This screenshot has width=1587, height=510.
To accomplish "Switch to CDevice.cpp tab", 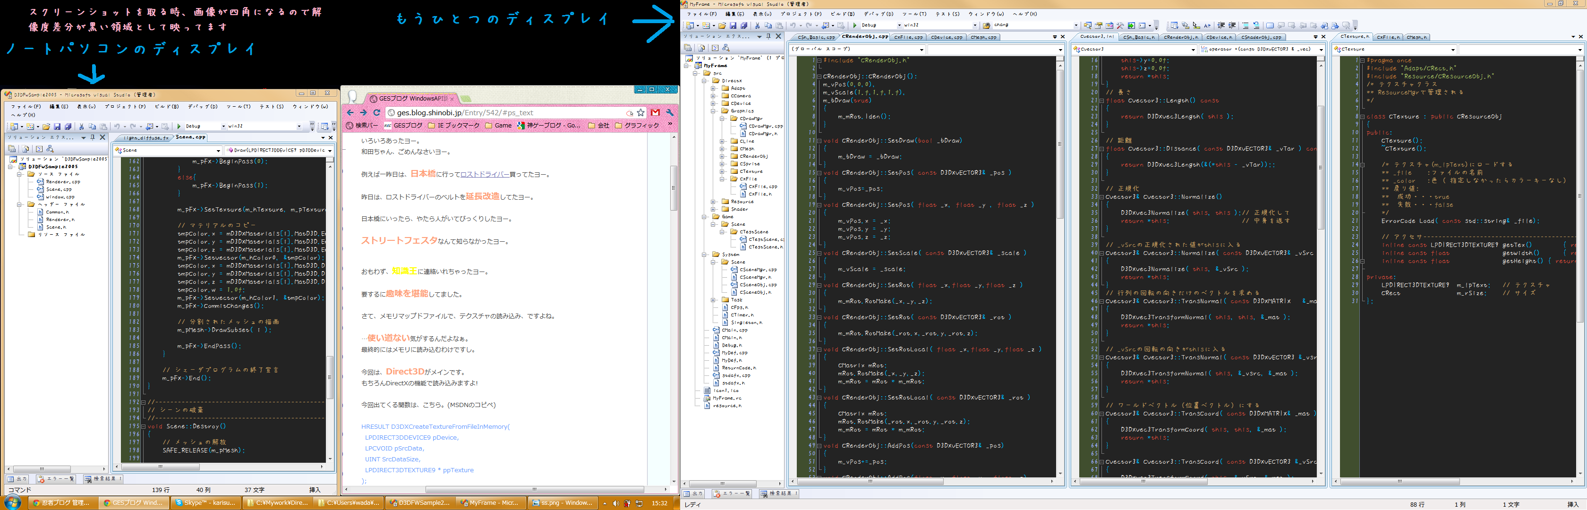I will 946,37.
